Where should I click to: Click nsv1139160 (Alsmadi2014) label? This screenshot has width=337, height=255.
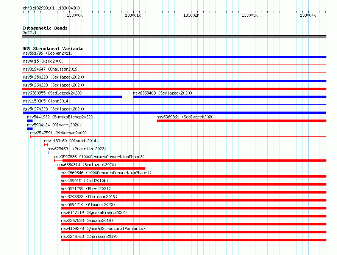71,141
